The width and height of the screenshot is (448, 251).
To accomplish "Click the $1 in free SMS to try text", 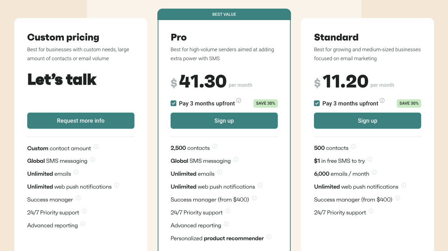I will [339, 161].
